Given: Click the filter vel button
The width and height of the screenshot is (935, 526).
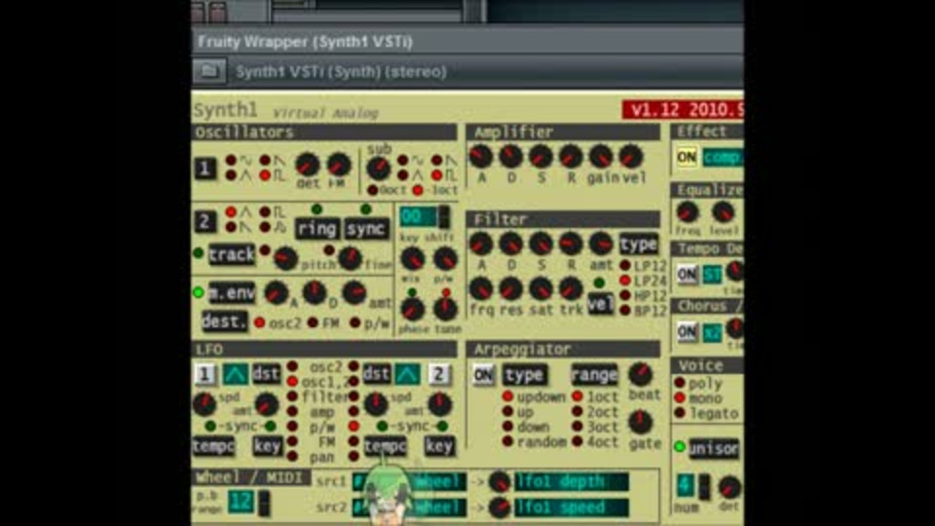Looking at the screenshot, I should [600, 304].
